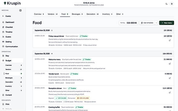Image resolution: width=178 pixels, height=111 pixels.
Task: Open Budget Overview sub-item in sidebar
Action: 13,65
